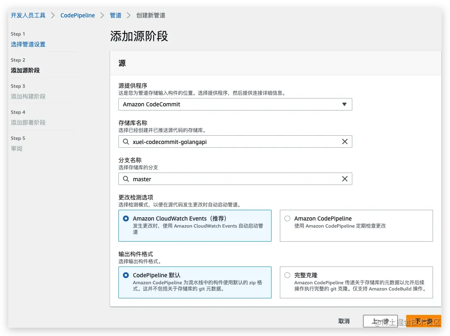Click the 源提供程序 field label
The width and height of the screenshot is (450, 336).
(x=133, y=86)
